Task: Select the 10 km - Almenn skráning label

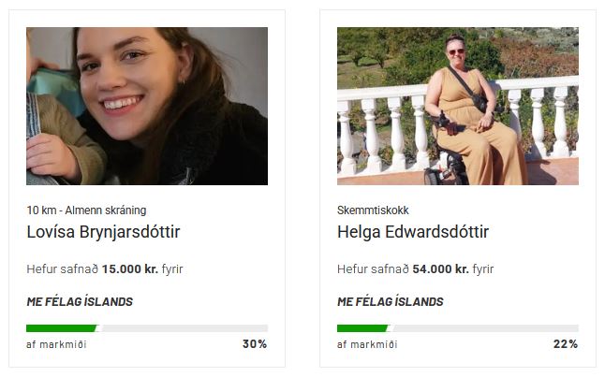Action: pyautogui.click(x=86, y=210)
